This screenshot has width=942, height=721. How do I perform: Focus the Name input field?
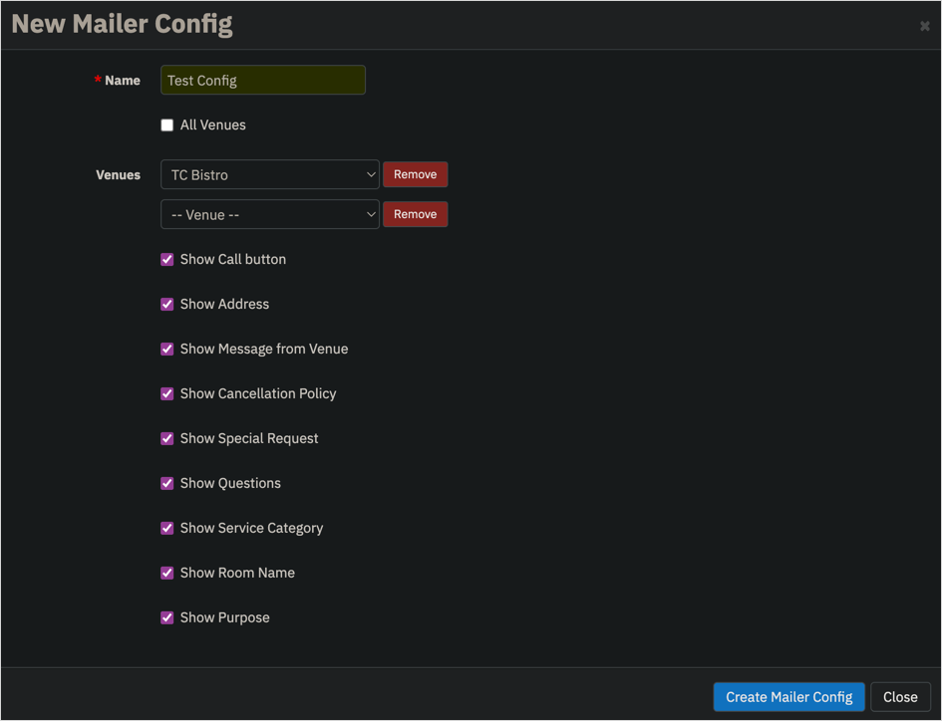263,80
